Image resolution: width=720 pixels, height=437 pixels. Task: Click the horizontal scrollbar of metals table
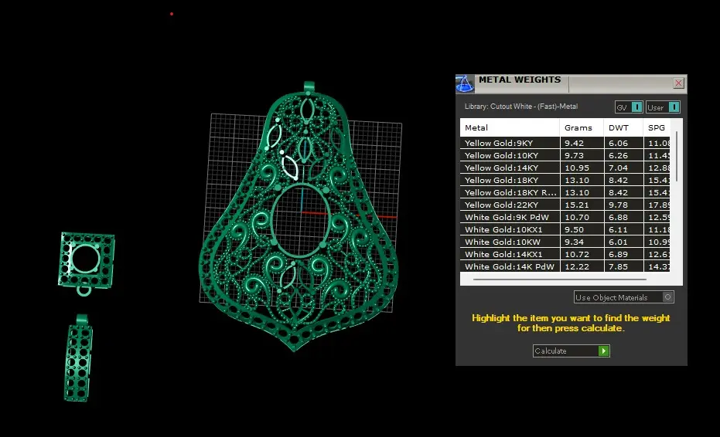(x=560, y=279)
